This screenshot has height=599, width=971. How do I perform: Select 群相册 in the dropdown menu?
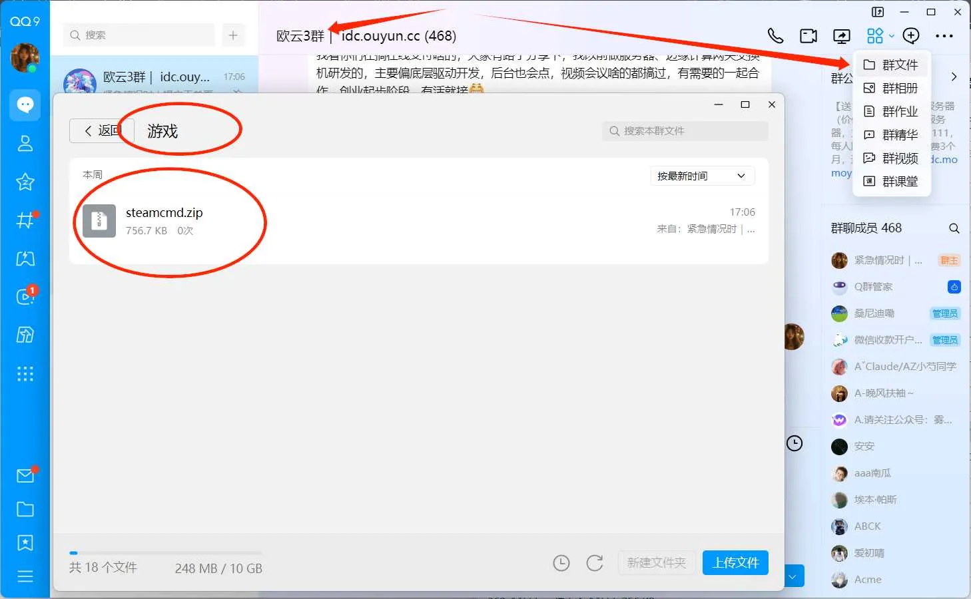pos(891,88)
